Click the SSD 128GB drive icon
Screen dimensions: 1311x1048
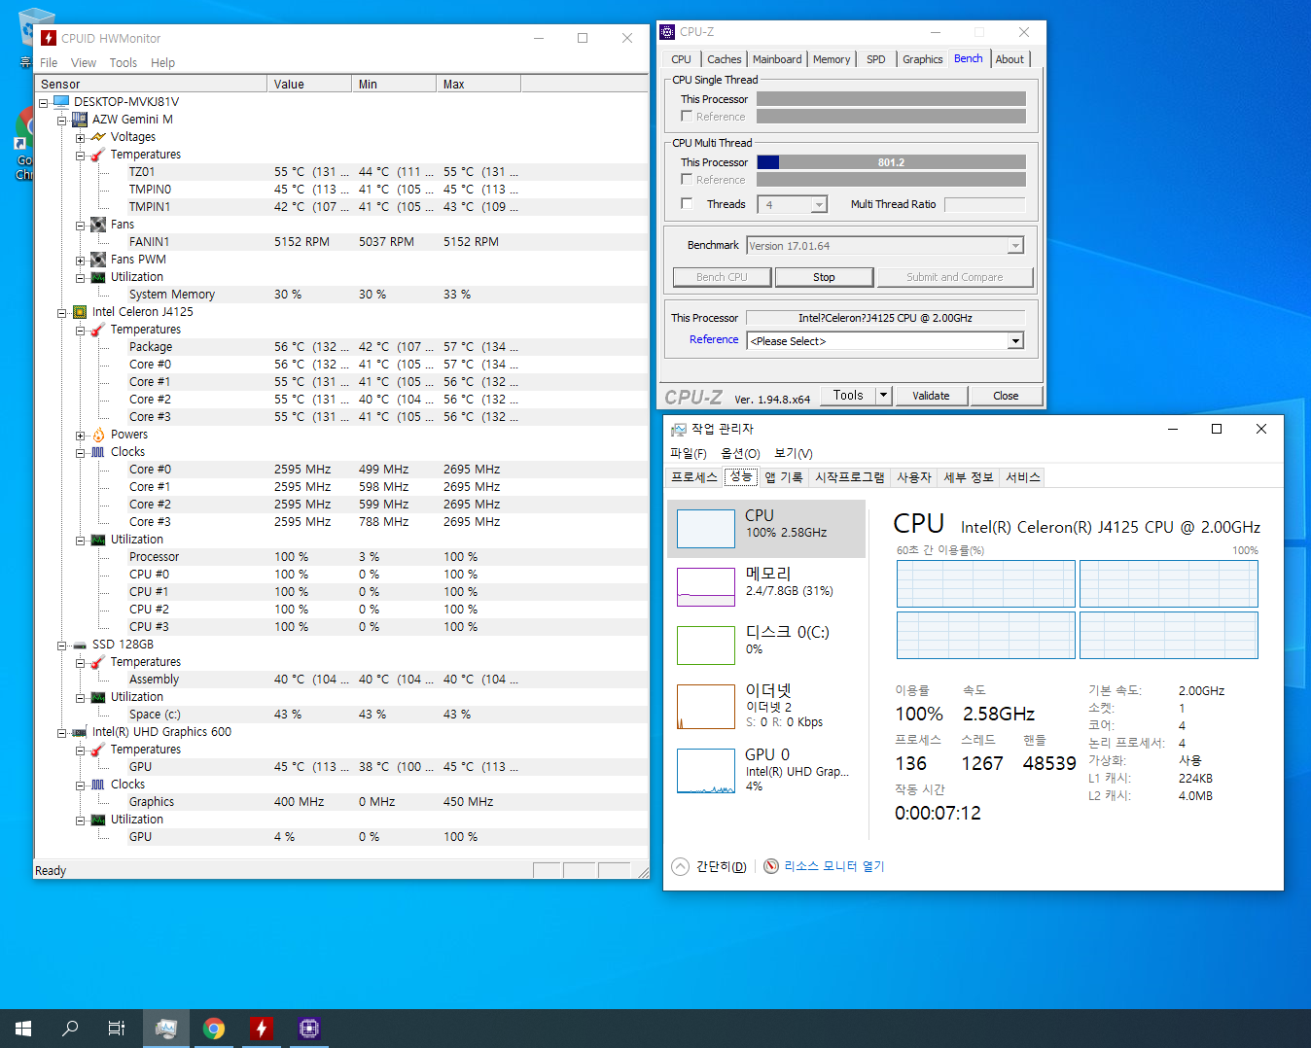tap(80, 644)
